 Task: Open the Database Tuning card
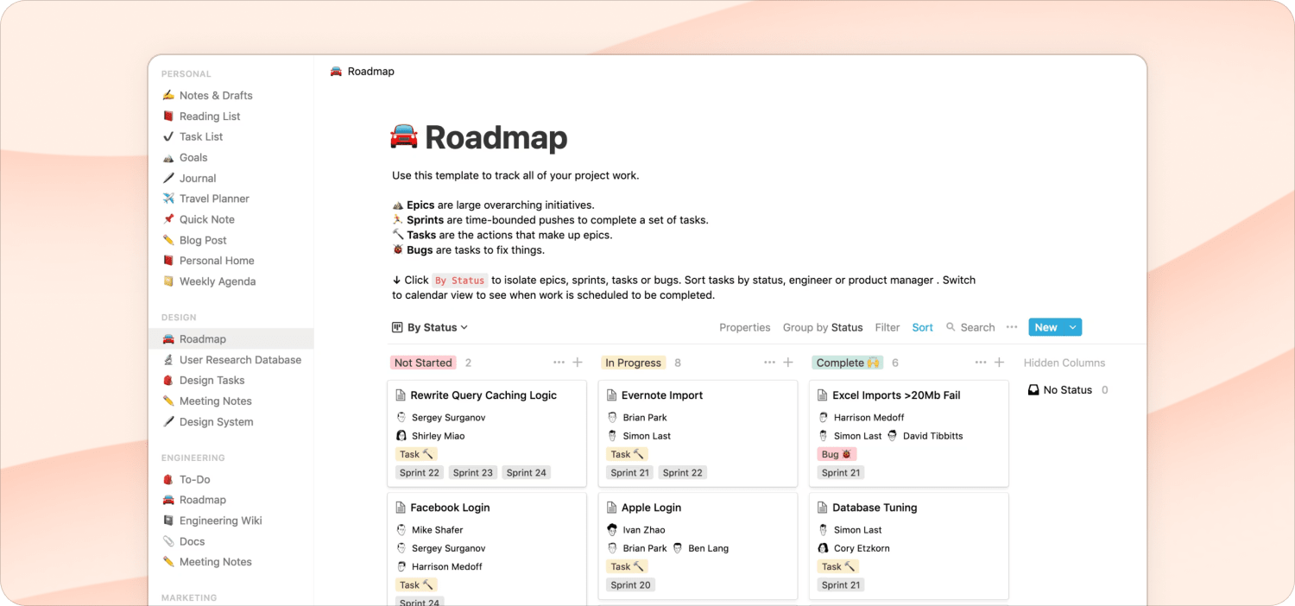(x=909, y=546)
